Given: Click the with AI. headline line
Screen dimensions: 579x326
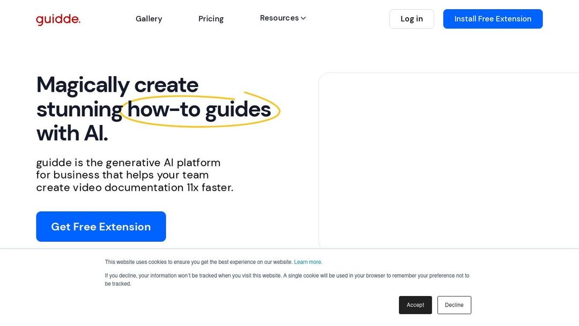Looking at the screenshot, I should click(x=72, y=134).
